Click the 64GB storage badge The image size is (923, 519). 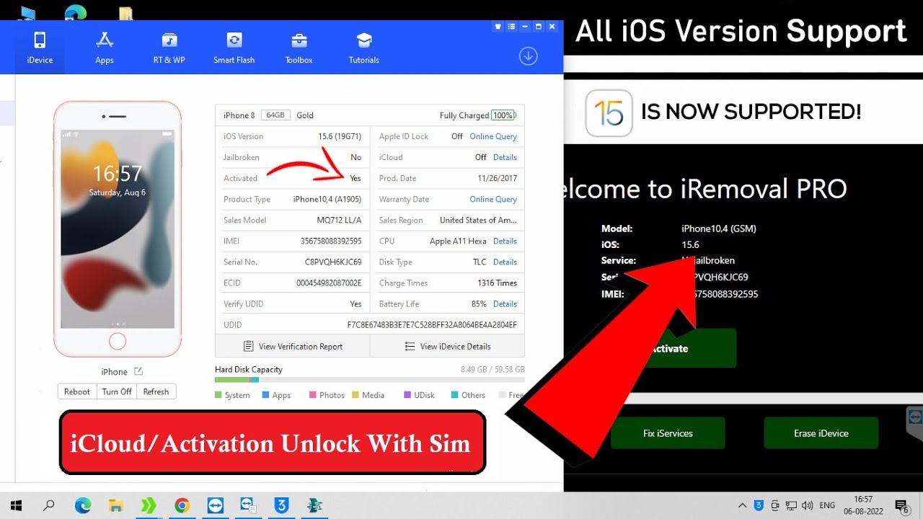tap(276, 115)
